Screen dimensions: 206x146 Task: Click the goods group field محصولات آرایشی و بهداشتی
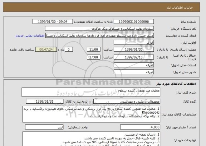[x=127, y=102]
